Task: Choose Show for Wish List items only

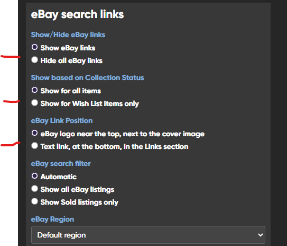Action: click(x=34, y=103)
